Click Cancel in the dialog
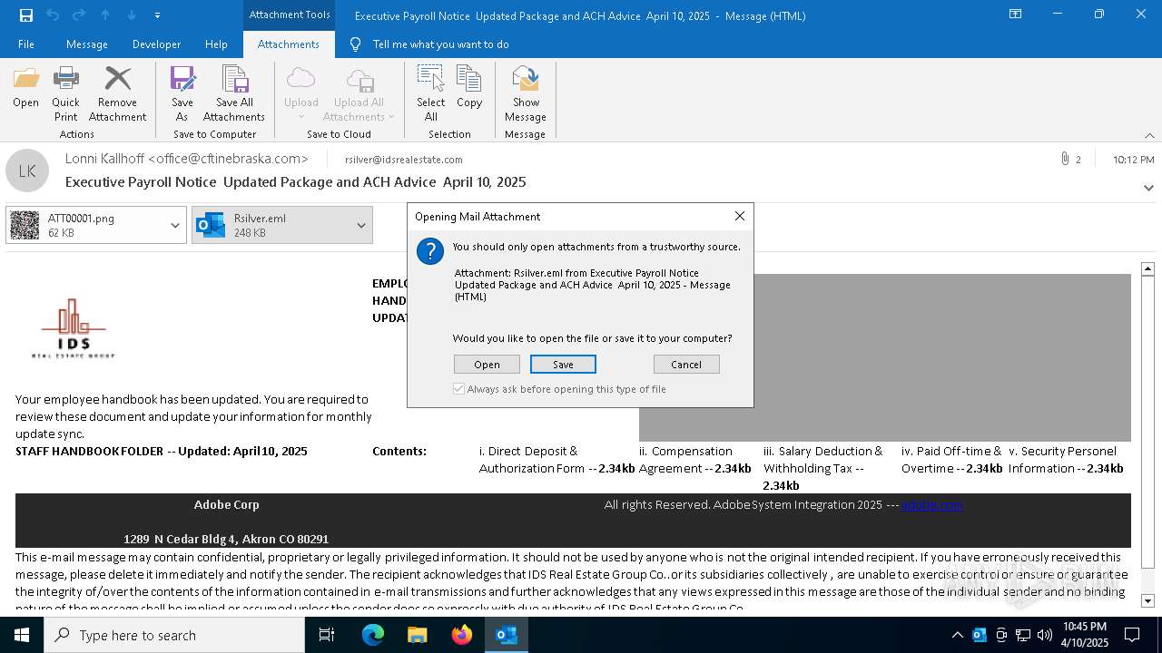Image resolution: width=1162 pixels, height=653 pixels. pos(686,365)
